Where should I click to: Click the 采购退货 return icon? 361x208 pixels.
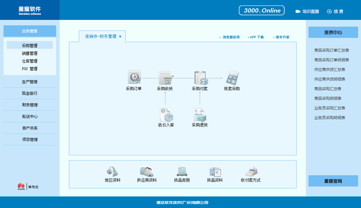tap(200, 115)
